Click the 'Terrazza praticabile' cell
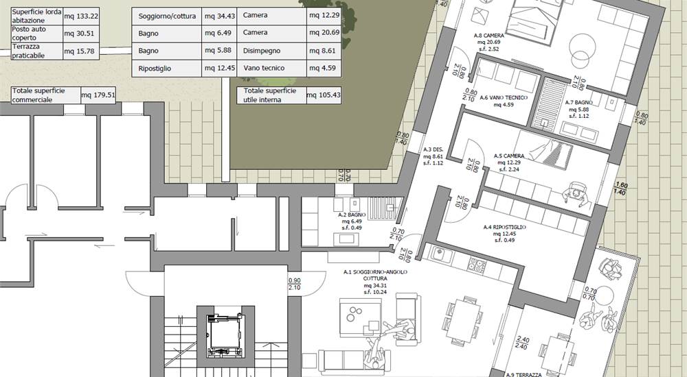687x377 pixels. coord(37,51)
